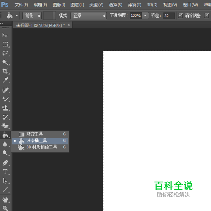This screenshot has height=211, width=211.
Task: Click the 容差 tolerance input field
Action: (169, 16)
